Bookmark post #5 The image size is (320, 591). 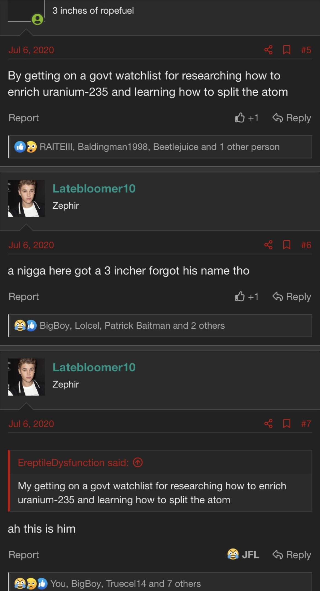click(x=286, y=50)
